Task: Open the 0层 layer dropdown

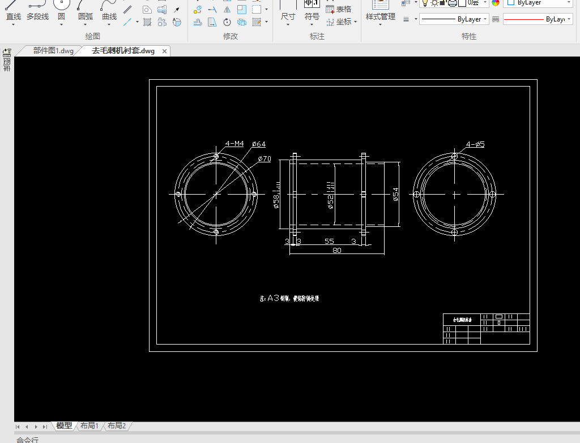Action: pyautogui.click(x=485, y=3)
